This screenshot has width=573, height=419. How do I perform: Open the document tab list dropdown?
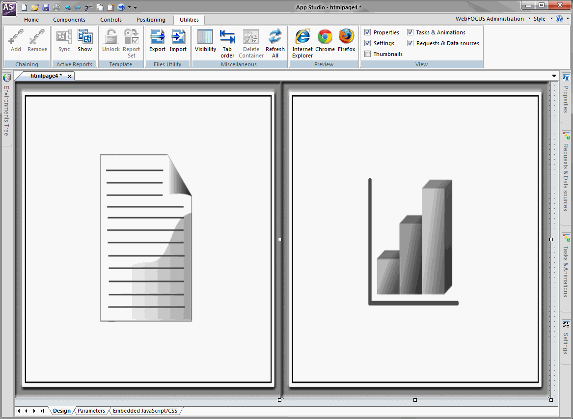(554, 76)
